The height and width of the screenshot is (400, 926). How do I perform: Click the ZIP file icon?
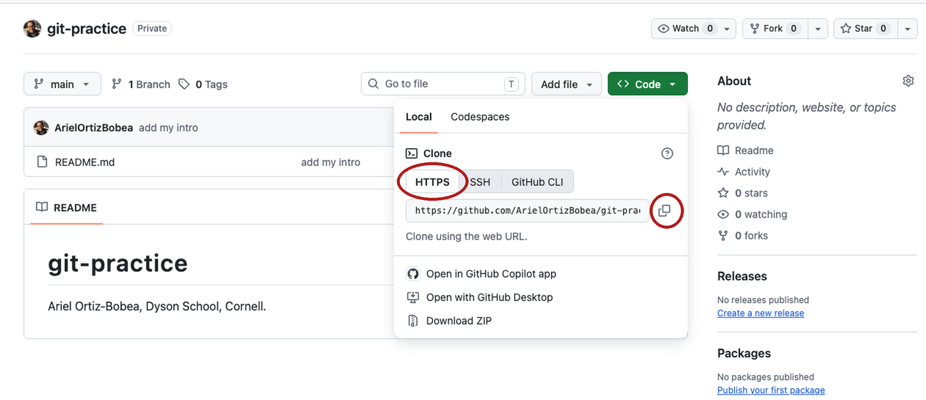pyautogui.click(x=413, y=321)
